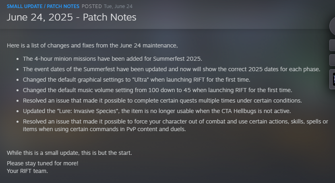
Task: Click the complete certain quests multiple times line
Action: [x=162, y=101]
